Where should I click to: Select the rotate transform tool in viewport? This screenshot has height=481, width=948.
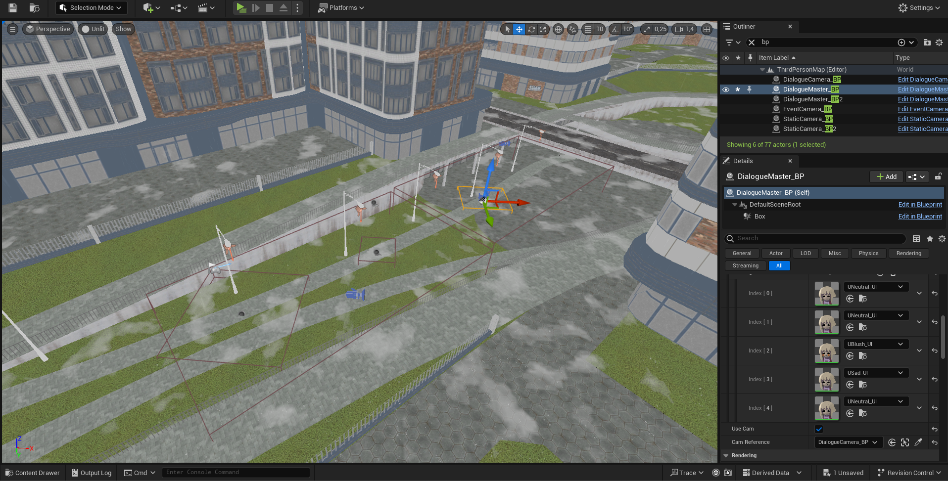coord(531,29)
